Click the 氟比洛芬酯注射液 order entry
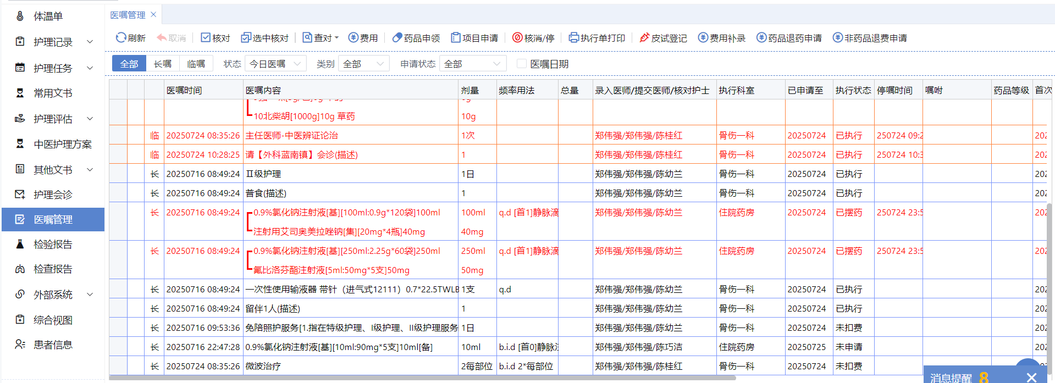The height and width of the screenshot is (383, 1055). 332,270
